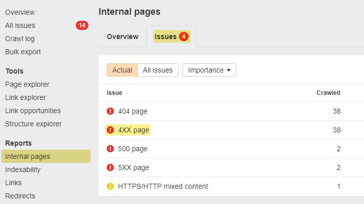Open the Structure explorer tool

[34, 124]
